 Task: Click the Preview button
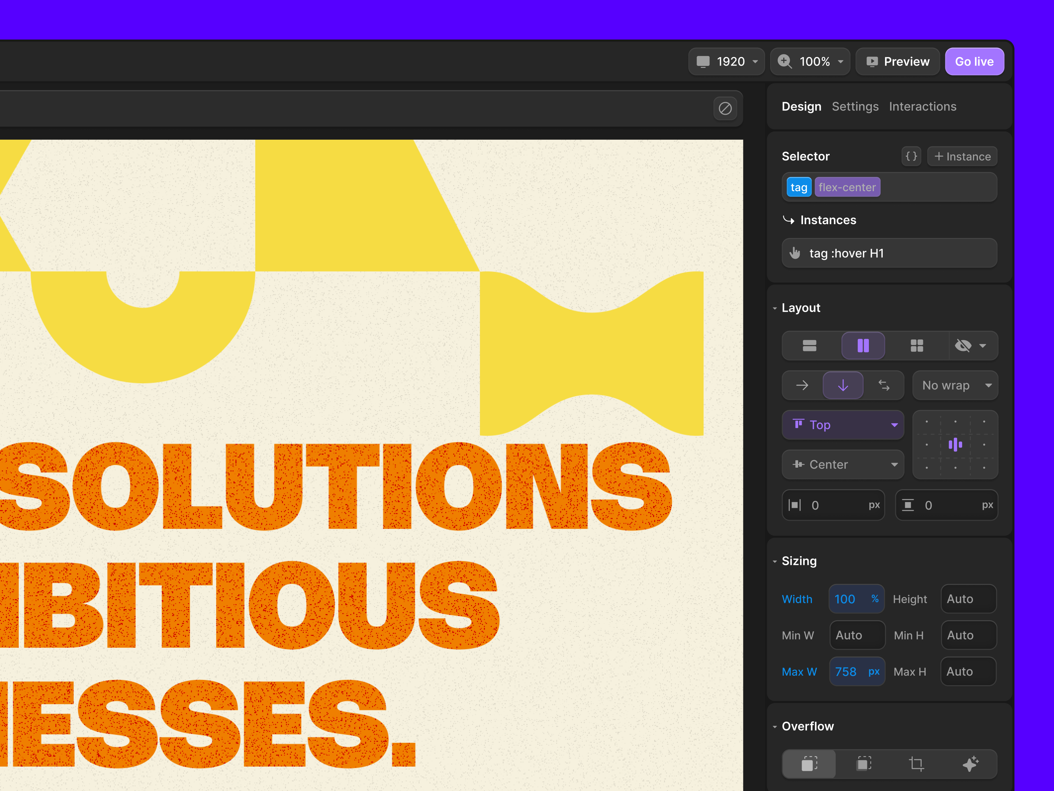click(897, 62)
